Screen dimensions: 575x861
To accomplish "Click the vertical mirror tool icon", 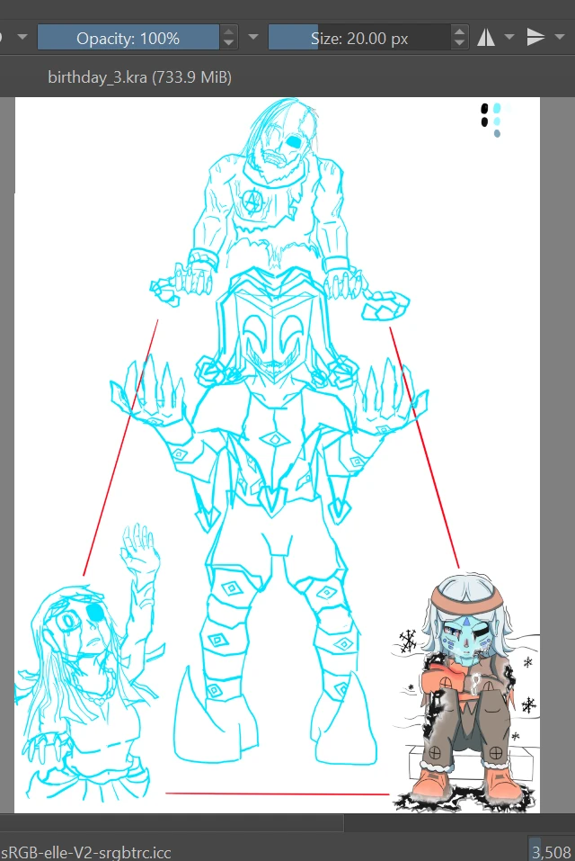I will point(535,38).
